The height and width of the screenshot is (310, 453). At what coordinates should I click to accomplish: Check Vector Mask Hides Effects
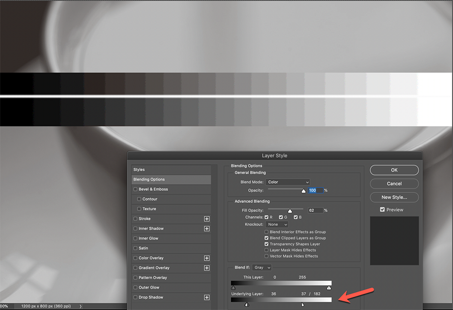266,256
